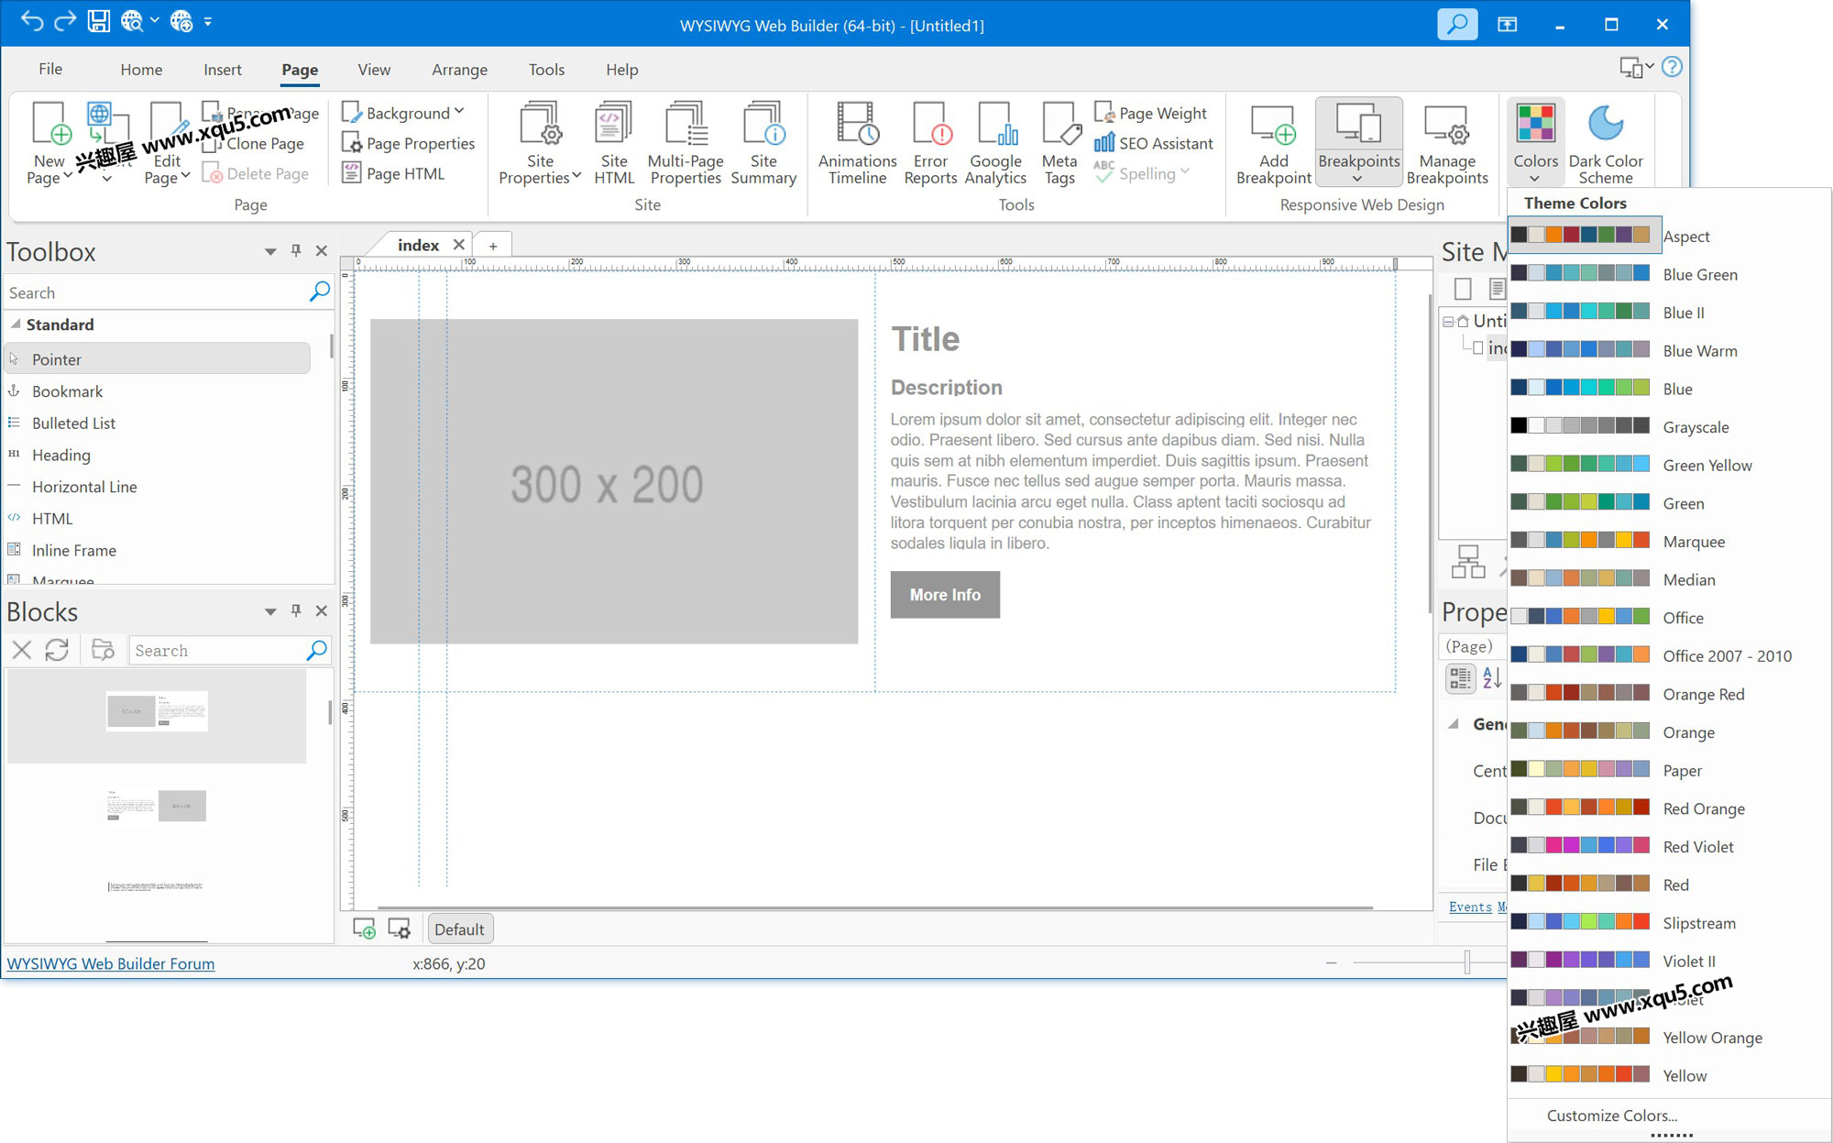Open the help question mark icon

tap(1672, 67)
